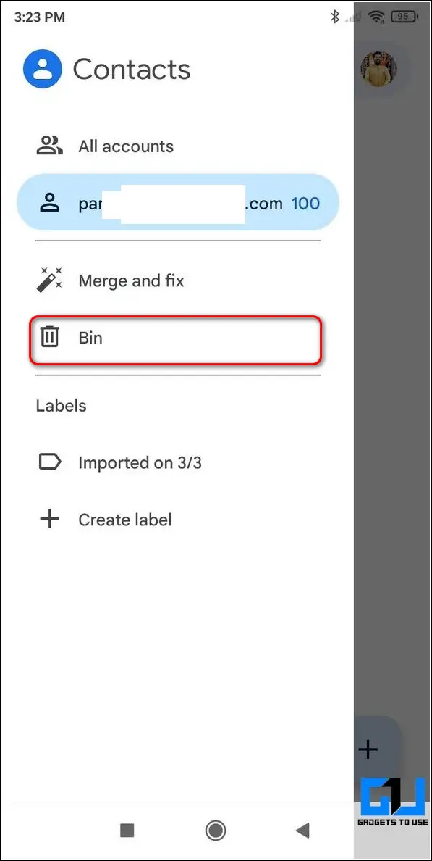Dismiss drawer by tapping the dimmed area
This screenshot has height=861, width=432.
point(392,384)
